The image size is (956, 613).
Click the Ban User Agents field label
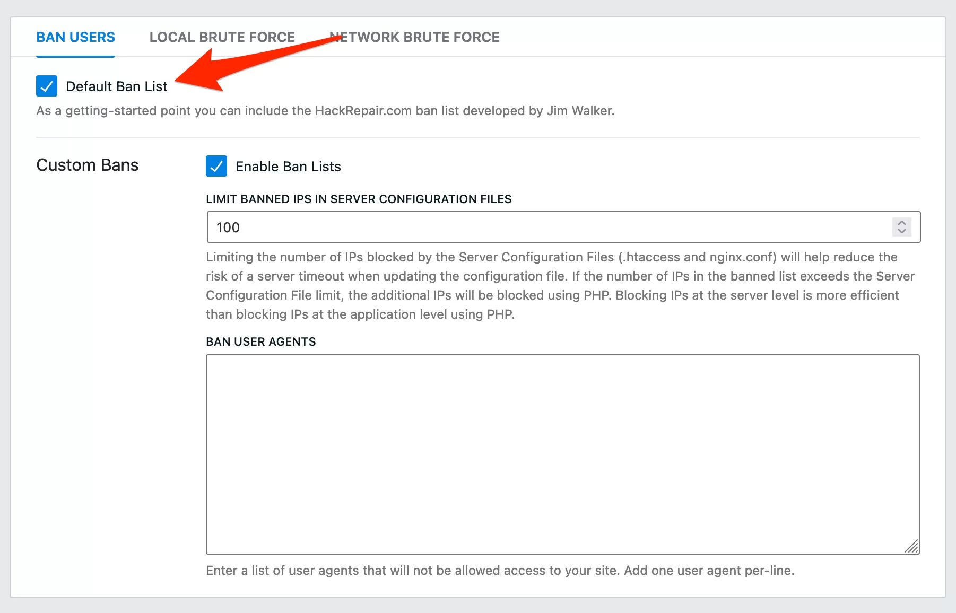pos(260,341)
